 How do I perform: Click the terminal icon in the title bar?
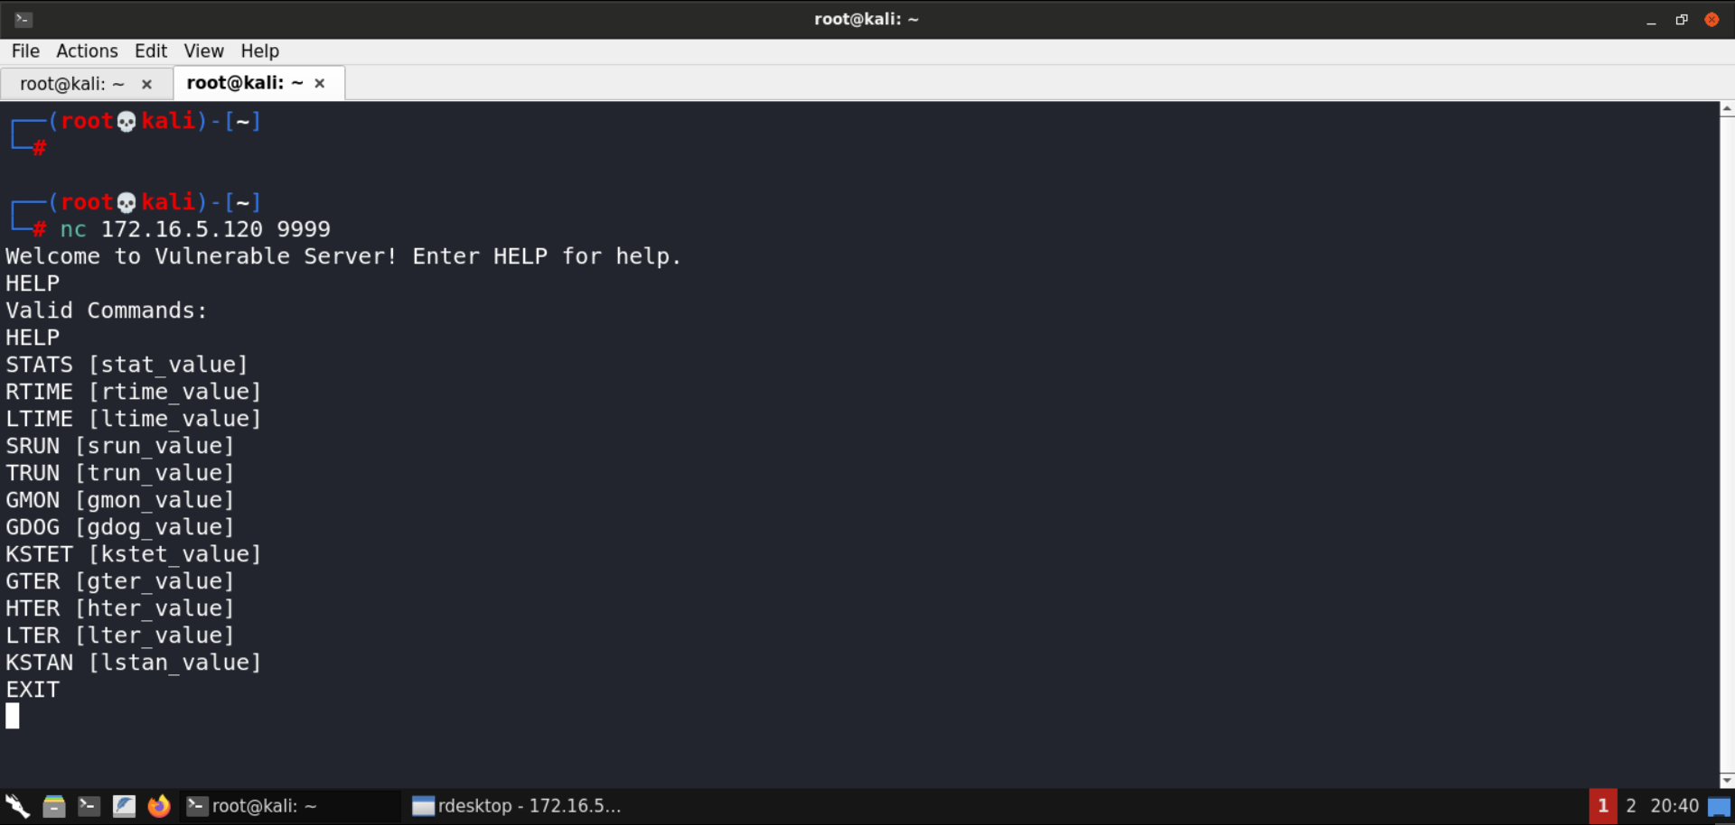pyautogui.click(x=23, y=19)
